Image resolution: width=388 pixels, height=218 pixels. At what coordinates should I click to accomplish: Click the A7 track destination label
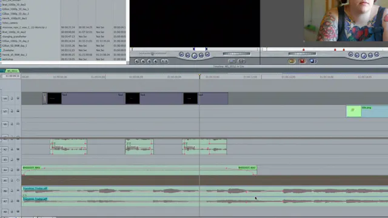[x=5, y=201]
